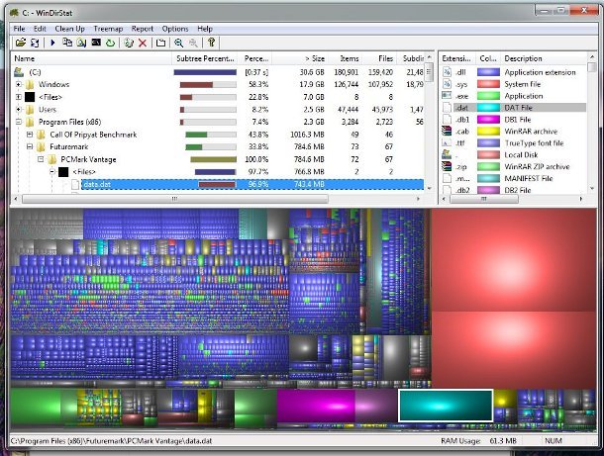Click the greyed Zoom Out magnifier icon
The image size is (604, 456).
tap(193, 43)
